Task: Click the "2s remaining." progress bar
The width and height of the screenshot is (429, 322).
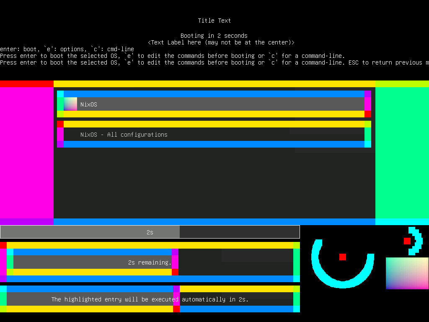Action: point(150,262)
